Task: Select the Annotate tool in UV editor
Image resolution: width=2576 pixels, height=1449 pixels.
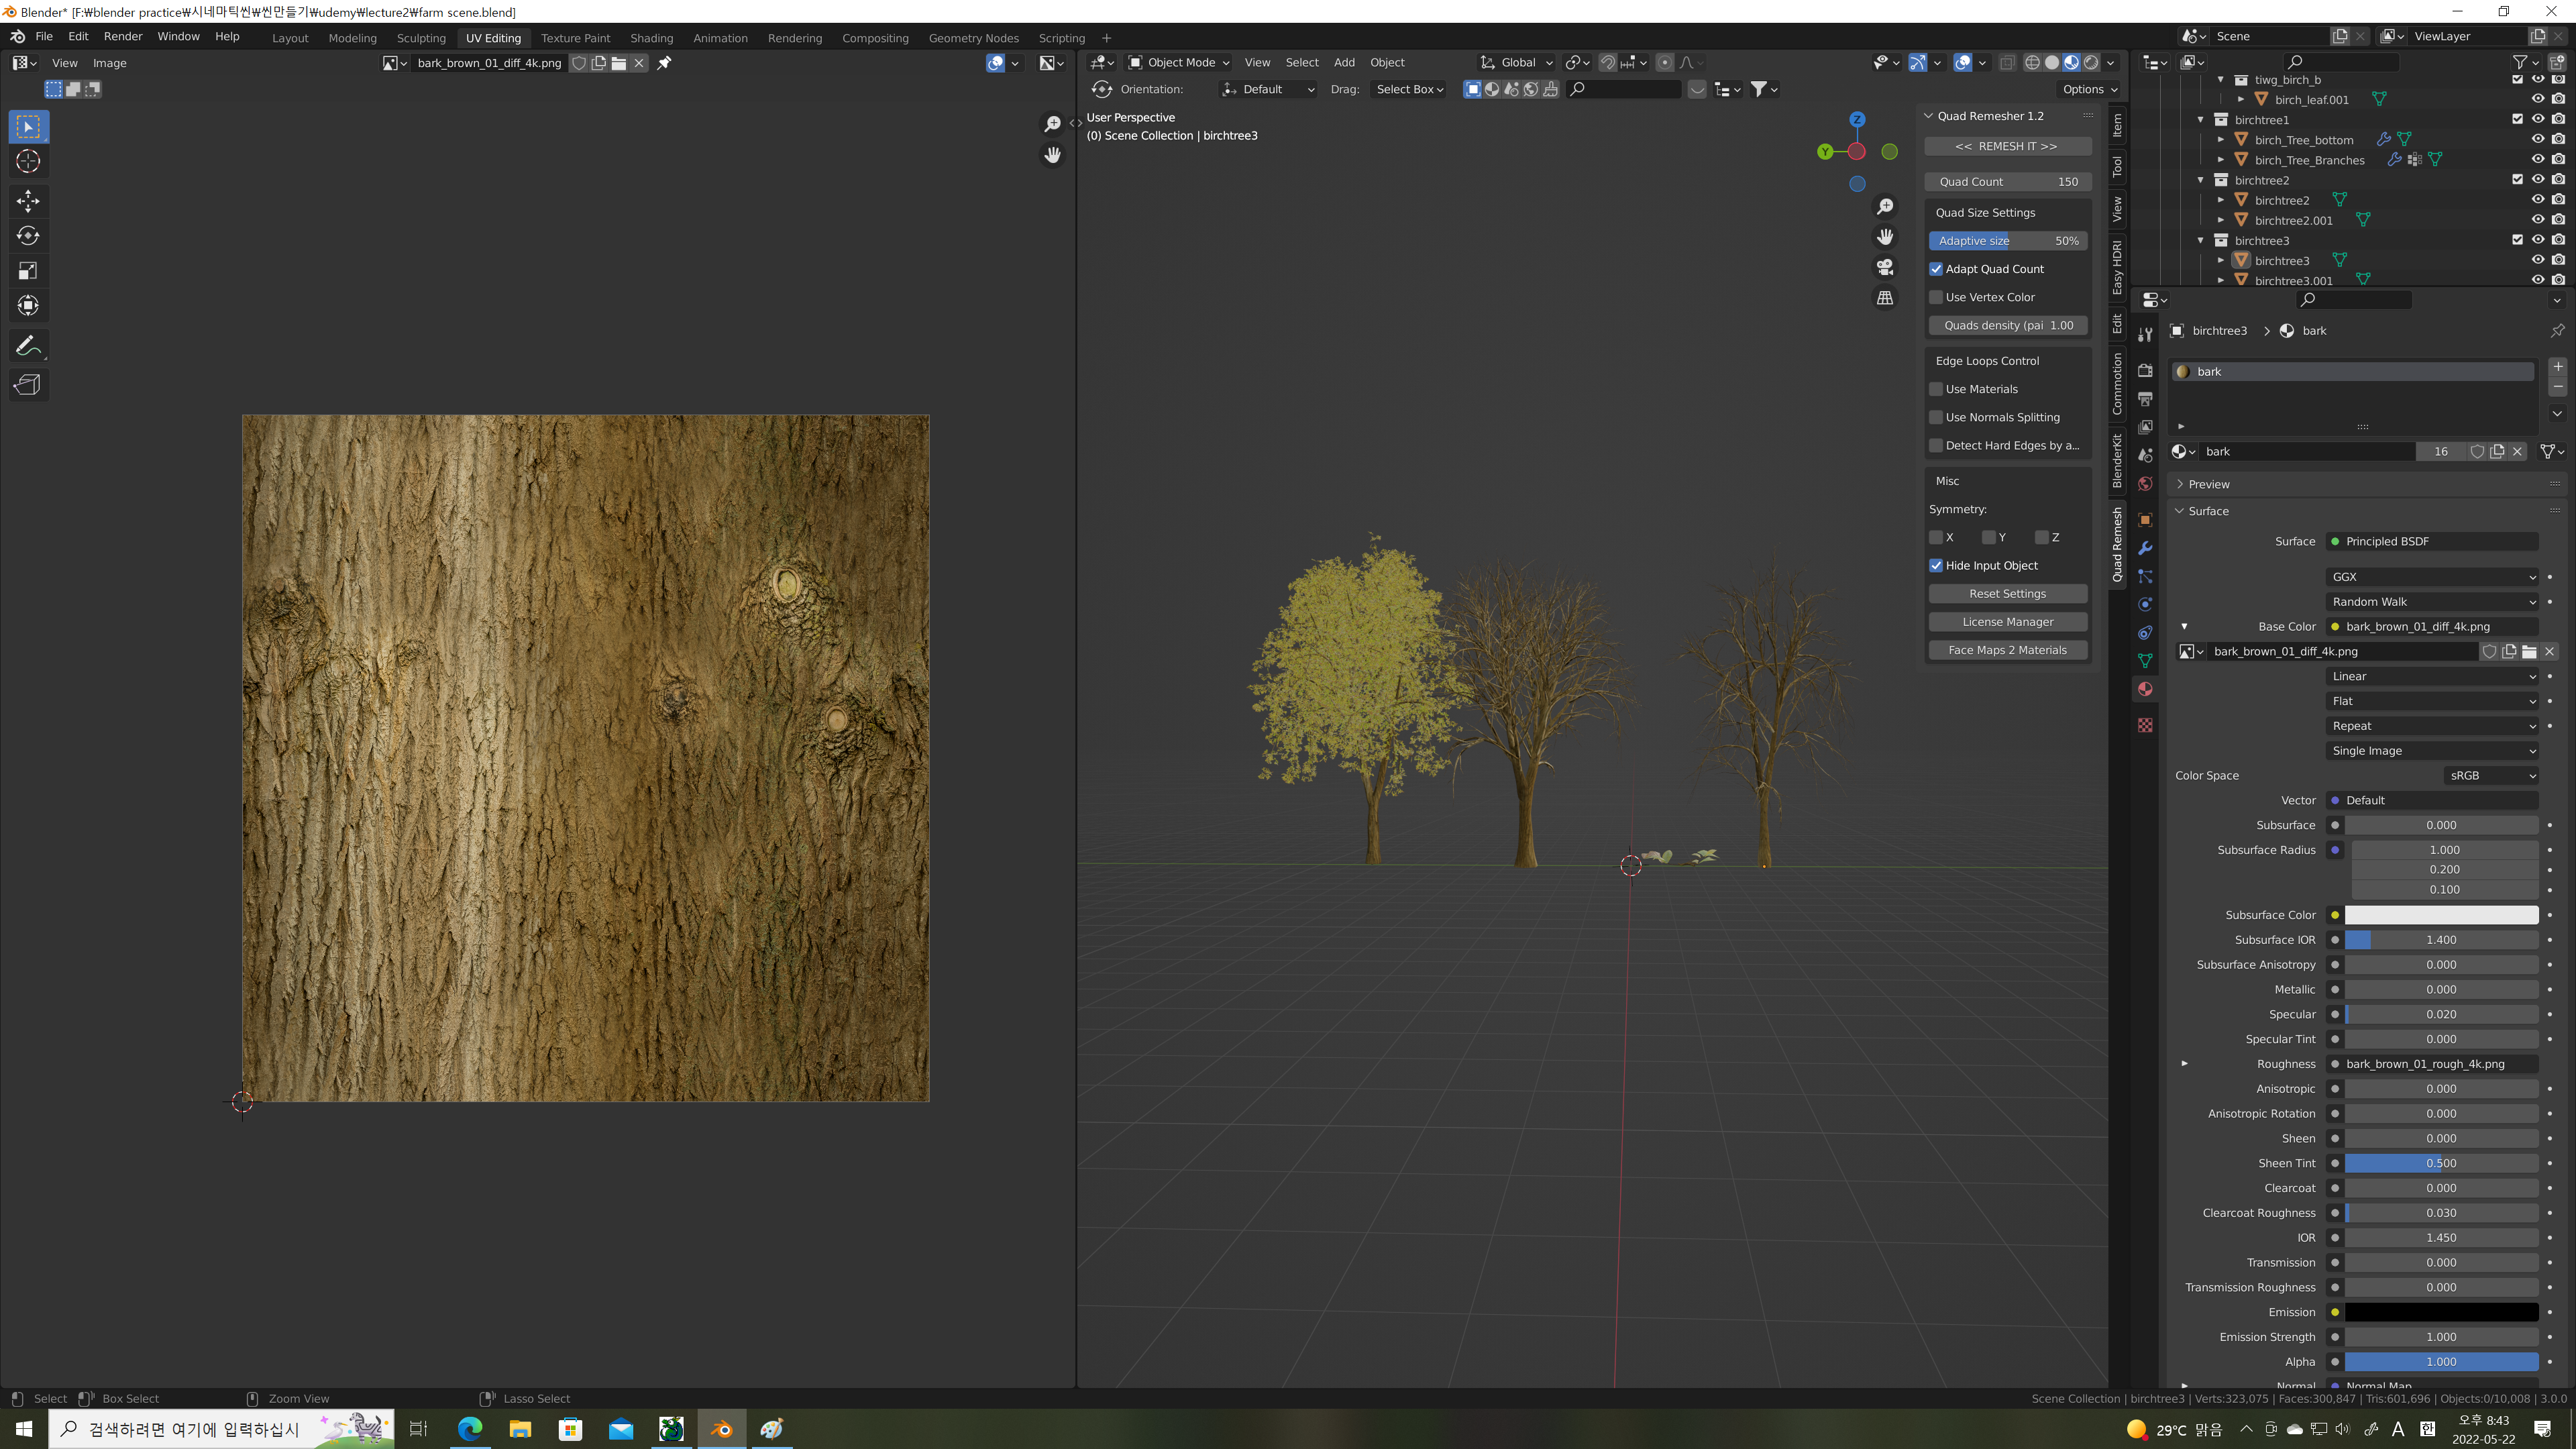Action: [28, 346]
